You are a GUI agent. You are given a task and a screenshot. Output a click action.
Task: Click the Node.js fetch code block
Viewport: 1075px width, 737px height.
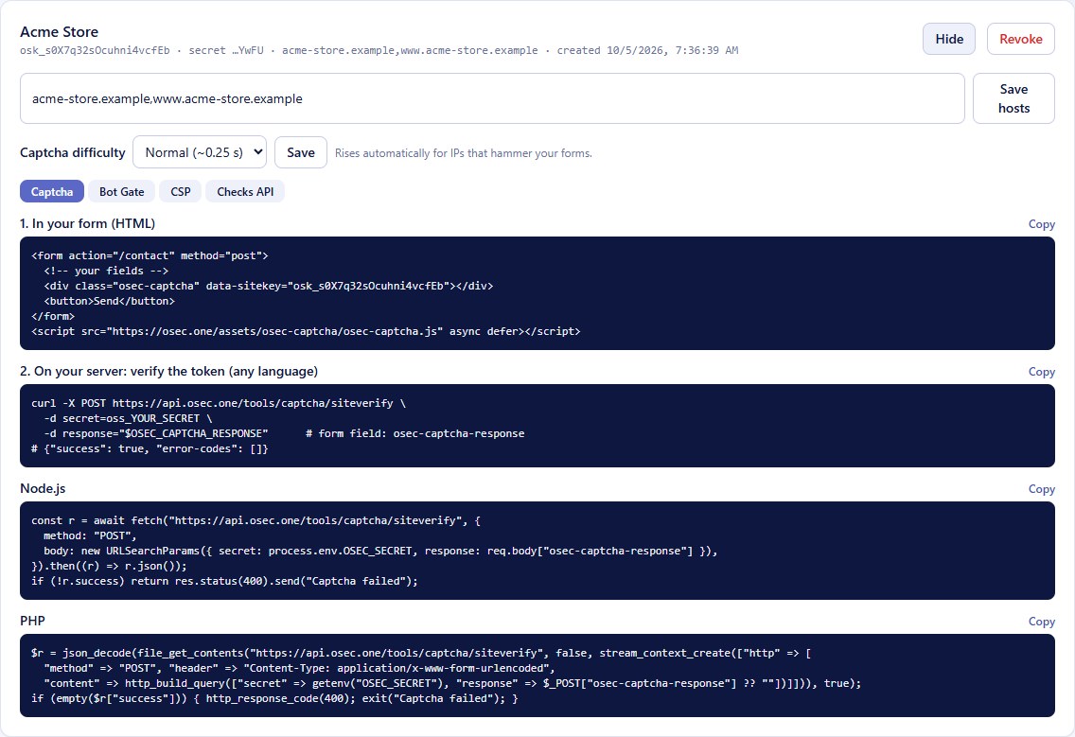pyautogui.click(x=537, y=551)
